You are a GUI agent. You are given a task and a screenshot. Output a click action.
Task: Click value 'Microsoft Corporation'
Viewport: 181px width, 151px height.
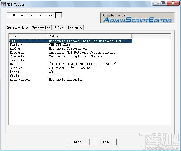68,48
